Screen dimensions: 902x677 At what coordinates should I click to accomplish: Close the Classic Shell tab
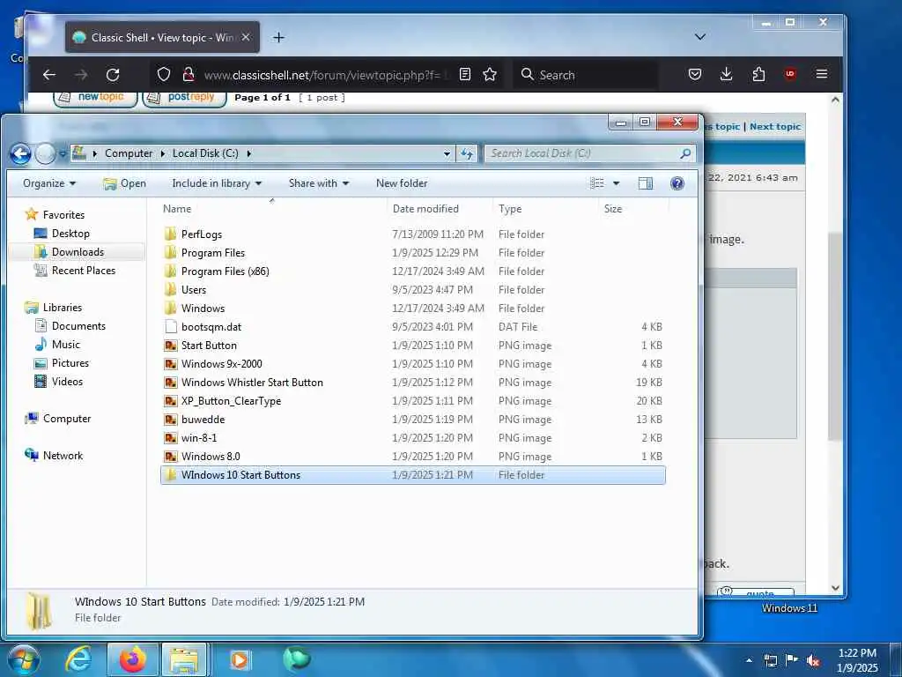[246, 37]
